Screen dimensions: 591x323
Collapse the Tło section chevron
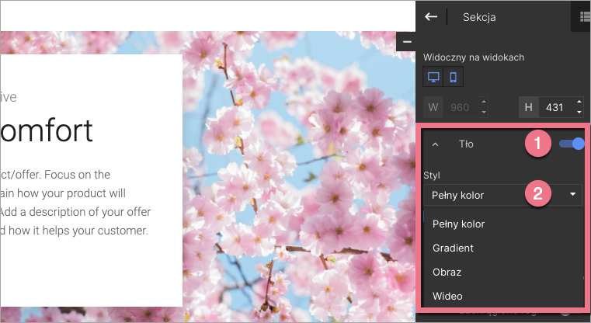(x=436, y=144)
